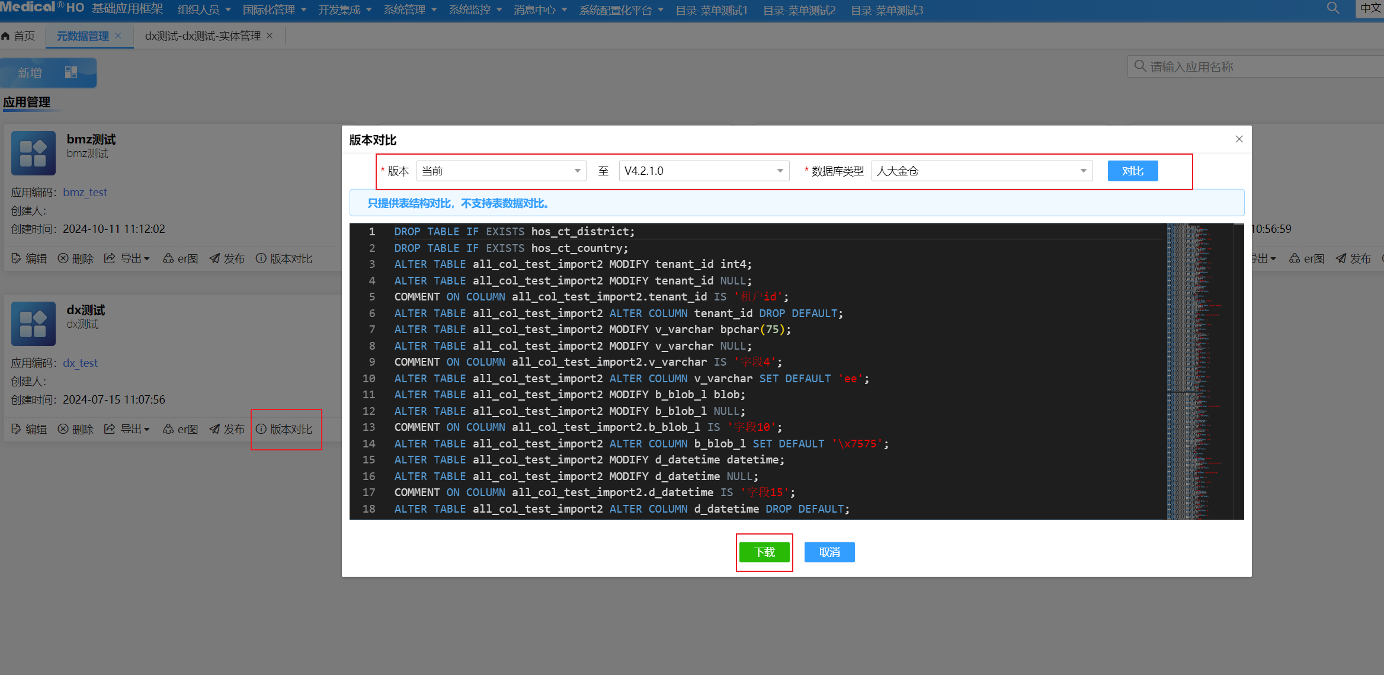Open the 当前 version dropdown

[501, 171]
